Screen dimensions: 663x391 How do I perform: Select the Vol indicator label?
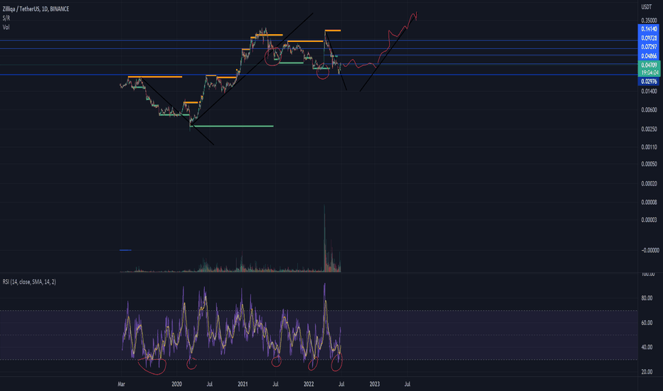point(6,27)
